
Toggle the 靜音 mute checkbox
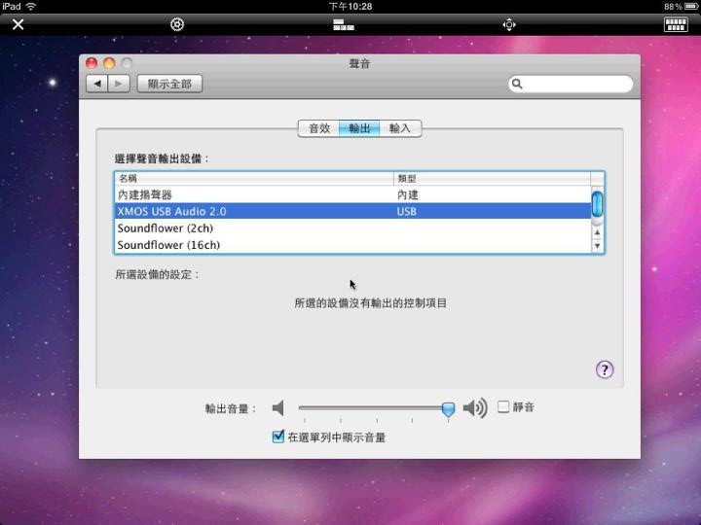click(x=503, y=406)
